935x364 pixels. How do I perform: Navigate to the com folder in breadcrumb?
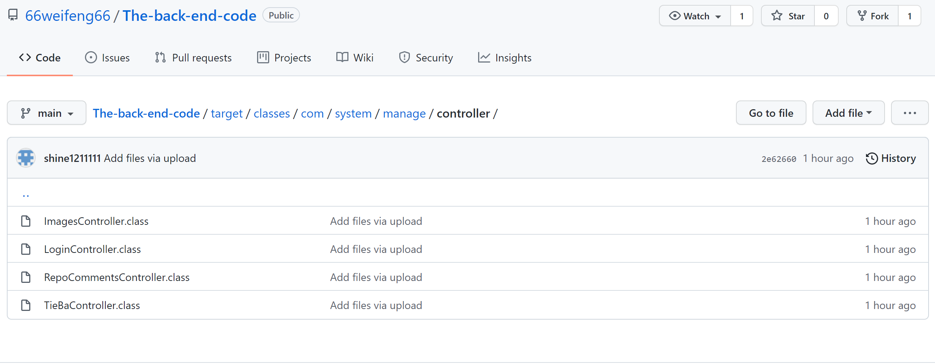click(x=312, y=113)
